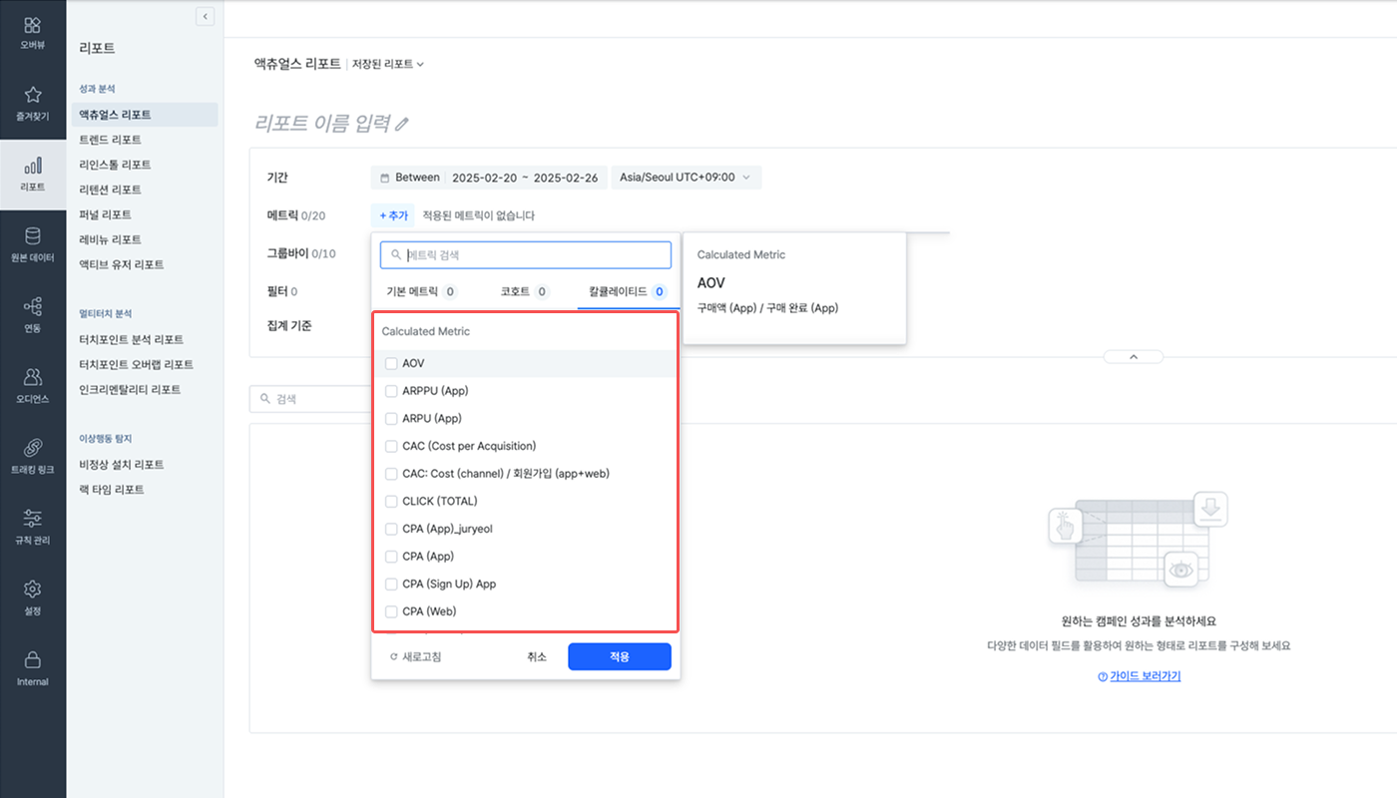This screenshot has height=798, width=1397.
Task: Select the 리포트 bar chart icon
Action: pos(33,166)
